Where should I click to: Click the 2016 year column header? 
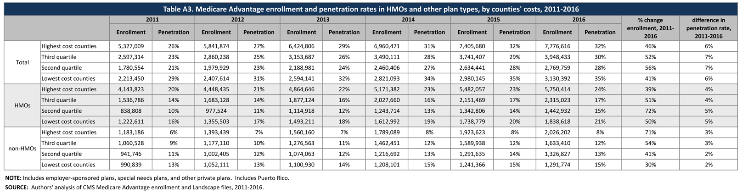click(x=579, y=20)
